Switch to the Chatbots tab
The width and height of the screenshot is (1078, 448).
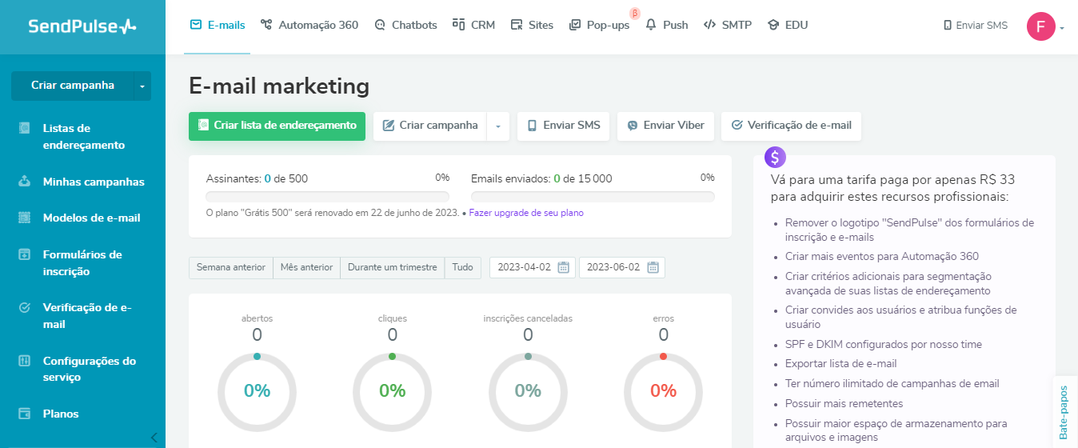tap(405, 25)
